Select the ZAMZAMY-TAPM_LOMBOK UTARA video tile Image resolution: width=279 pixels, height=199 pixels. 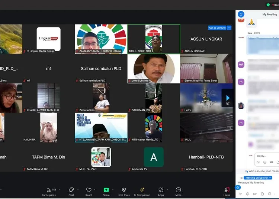pos(101,39)
